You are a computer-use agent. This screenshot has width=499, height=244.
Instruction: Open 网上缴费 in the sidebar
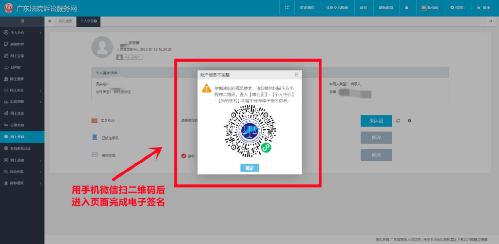pos(22,79)
